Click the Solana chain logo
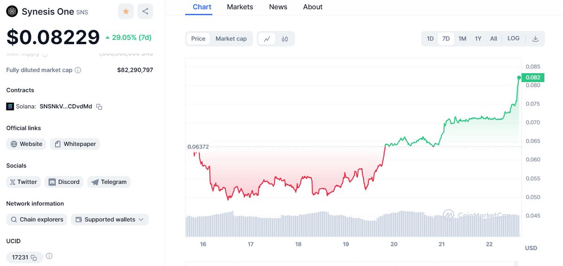Image resolution: width=563 pixels, height=266 pixels. (x=10, y=106)
